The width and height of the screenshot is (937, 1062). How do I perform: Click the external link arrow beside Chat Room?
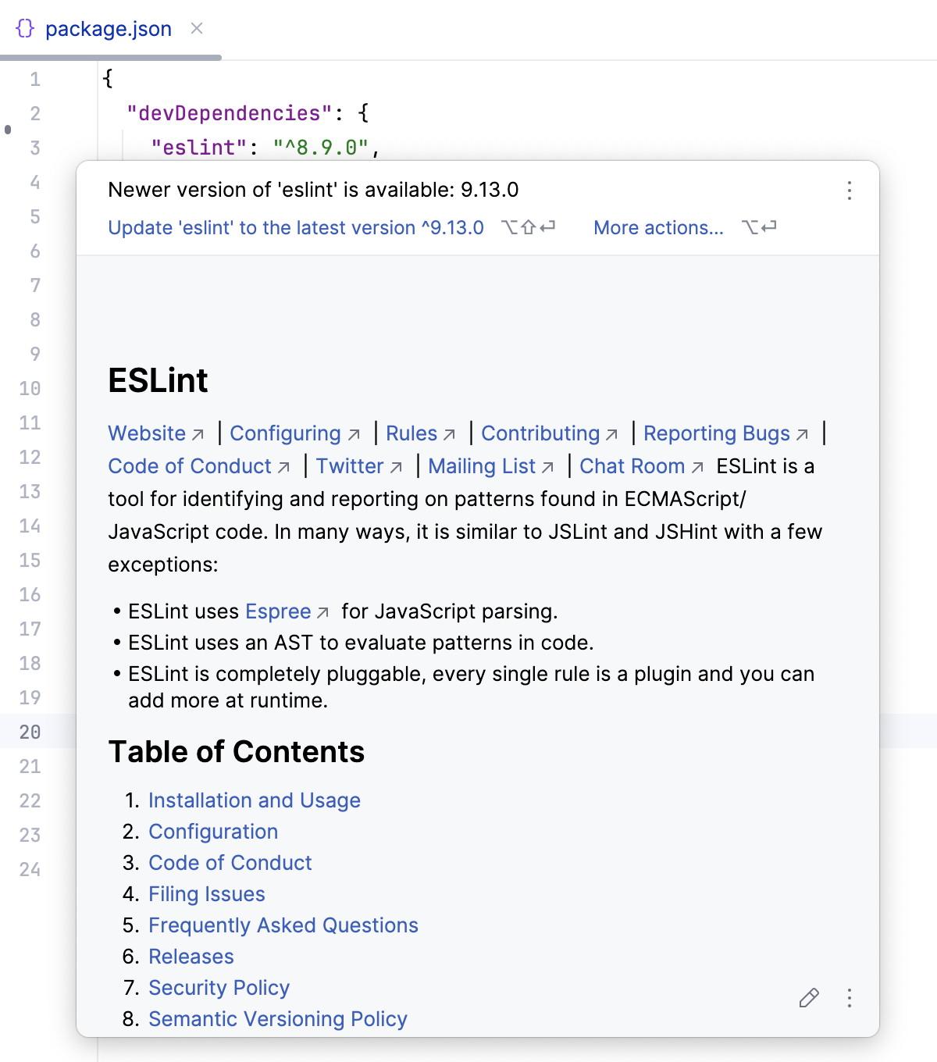click(696, 467)
